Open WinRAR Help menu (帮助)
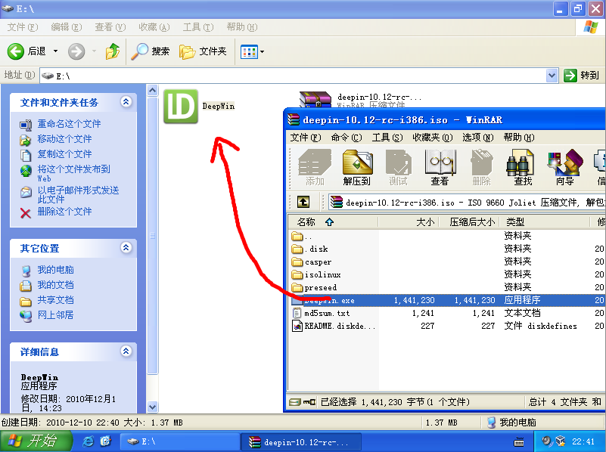 click(519, 138)
